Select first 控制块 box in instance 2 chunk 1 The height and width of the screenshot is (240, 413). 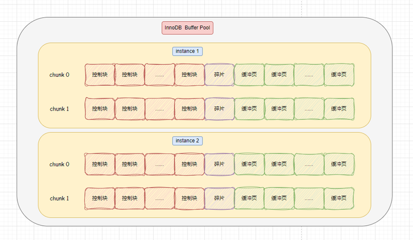tap(100, 198)
